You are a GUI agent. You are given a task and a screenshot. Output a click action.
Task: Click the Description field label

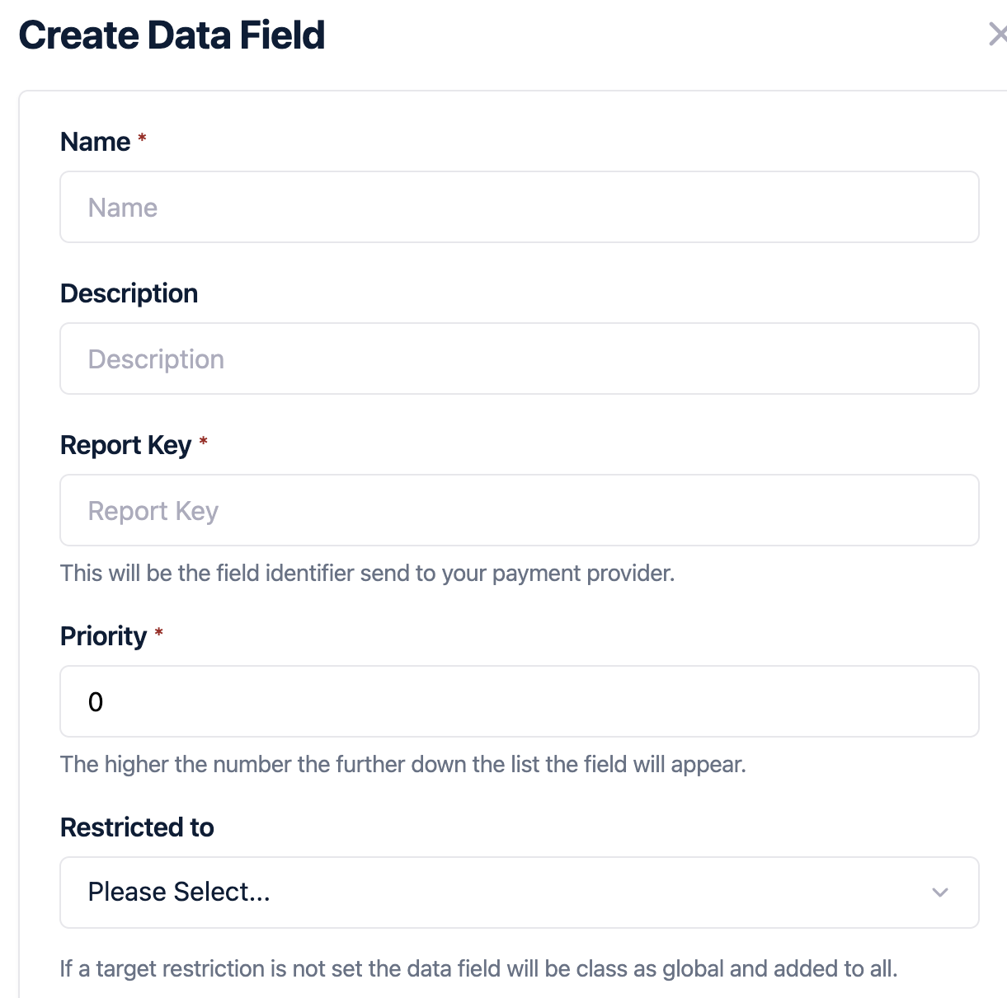[129, 293]
